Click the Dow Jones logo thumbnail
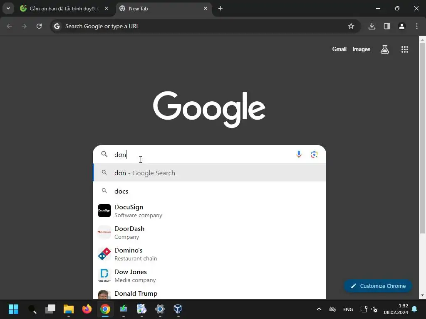Image resolution: width=426 pixels, height=319 pixels. point(104,275)
